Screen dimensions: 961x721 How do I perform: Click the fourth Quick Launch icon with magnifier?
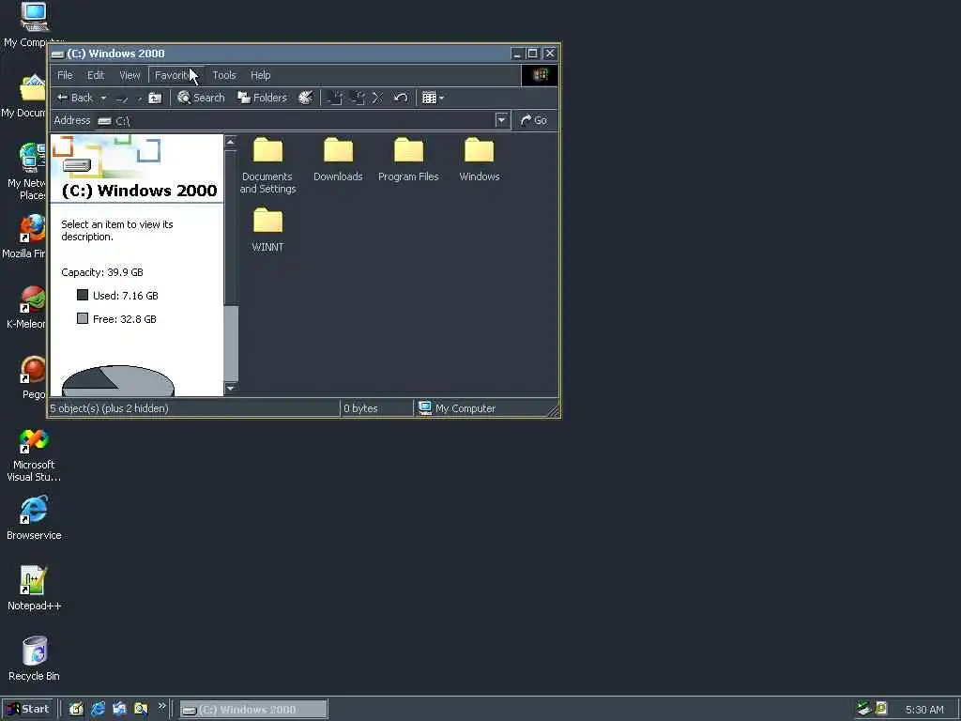pyautogui.click(x=141, y=710)
